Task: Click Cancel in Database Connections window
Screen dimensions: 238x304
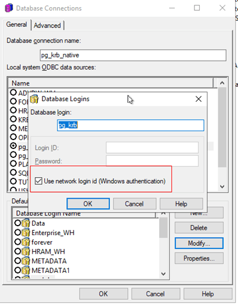Action: pyautogui.click(x=155, y=294)
